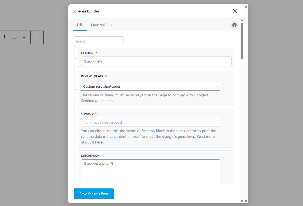Click the Shortcode text field

(150, 122)
